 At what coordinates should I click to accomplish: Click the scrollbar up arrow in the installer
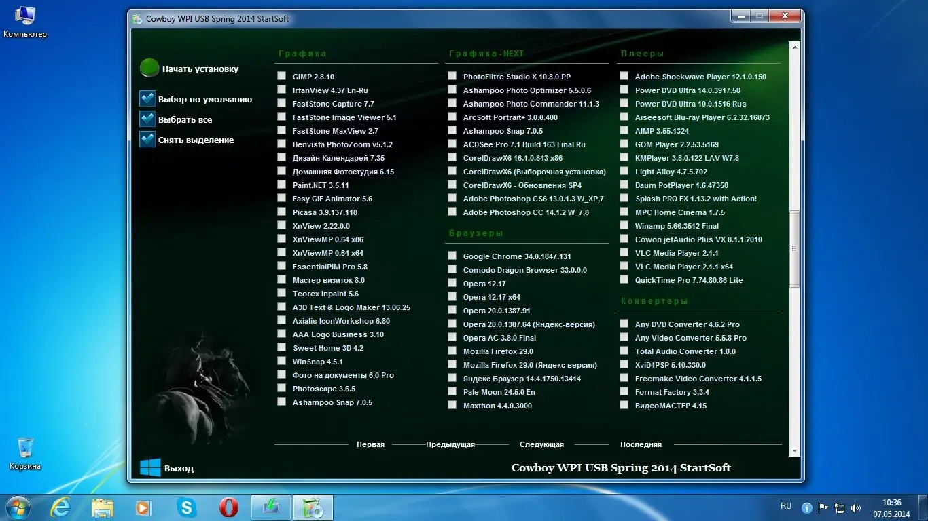794,46
